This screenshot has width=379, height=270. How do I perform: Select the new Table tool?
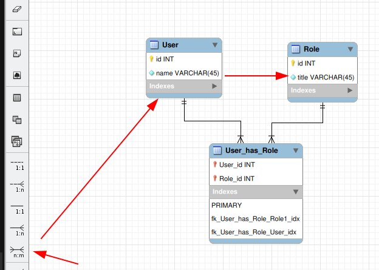pyautogui.click(x=16, y=98)
